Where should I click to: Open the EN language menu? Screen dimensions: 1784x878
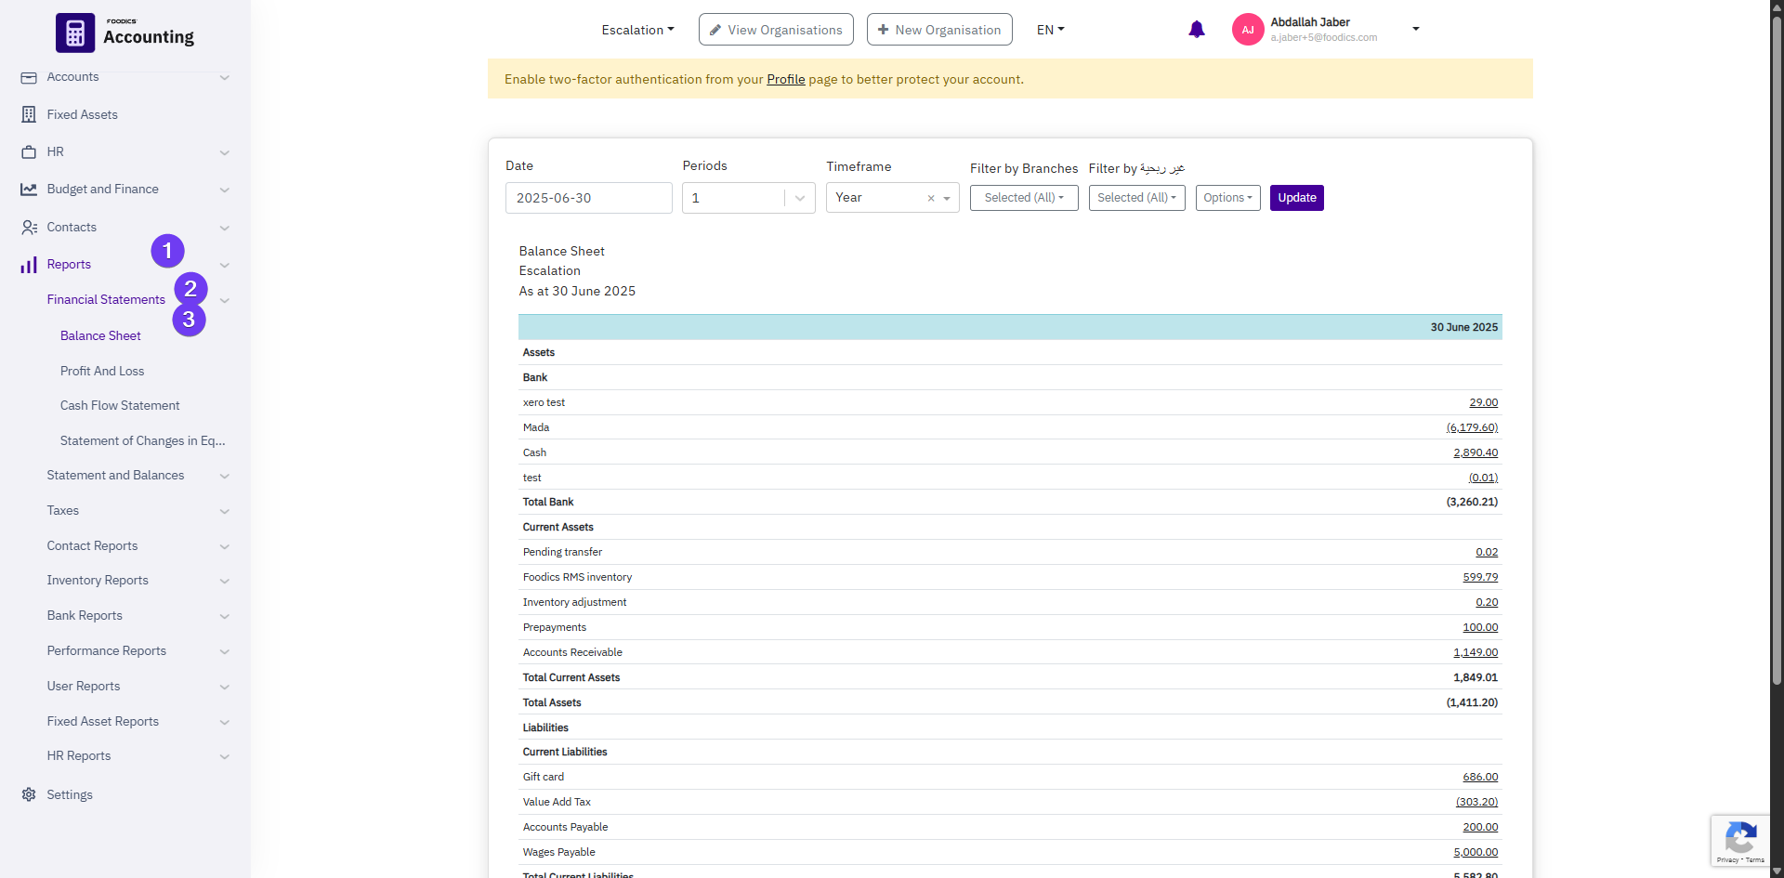click(x=1049, y=29)
